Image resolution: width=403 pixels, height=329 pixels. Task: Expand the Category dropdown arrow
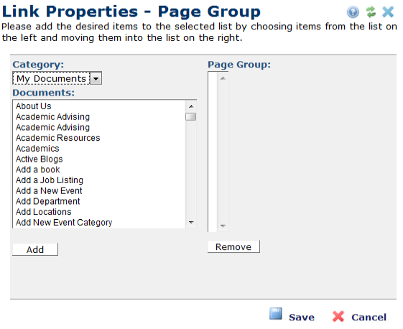tap(96, 78)
